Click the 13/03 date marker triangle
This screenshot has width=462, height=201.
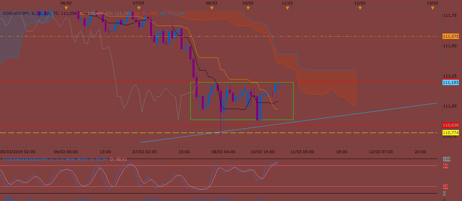pos(433,8)
